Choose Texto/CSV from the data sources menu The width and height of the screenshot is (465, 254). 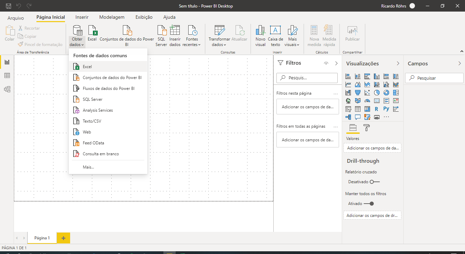coord(92,121)
